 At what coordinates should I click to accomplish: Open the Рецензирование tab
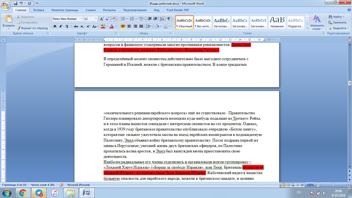point(135,10)
